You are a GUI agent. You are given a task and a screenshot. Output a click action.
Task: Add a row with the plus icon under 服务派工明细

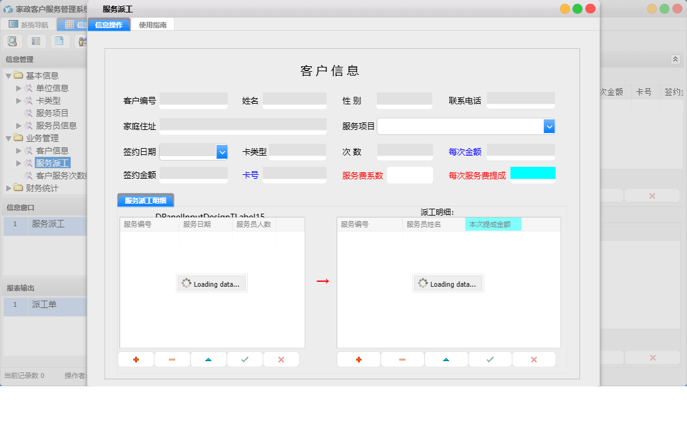click(x=136, y=359)
